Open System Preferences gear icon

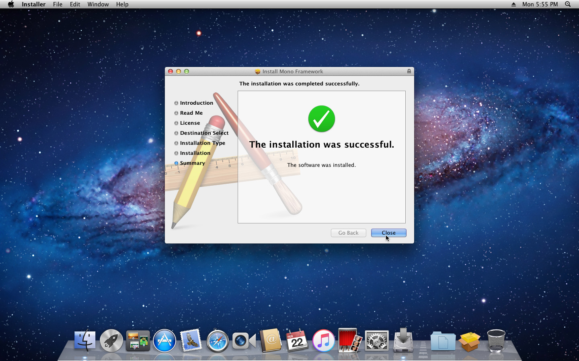coord(376,341)
